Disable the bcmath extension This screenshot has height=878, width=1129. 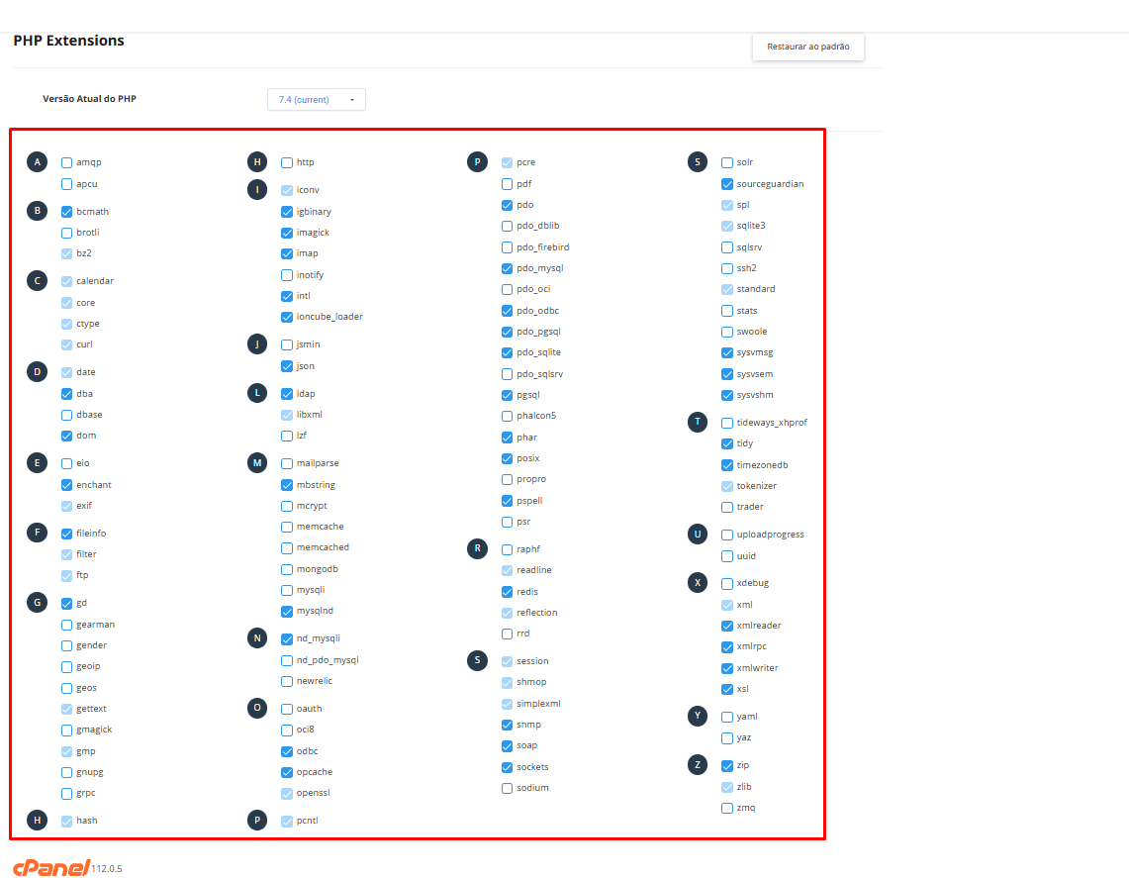[x=66, y=212]
